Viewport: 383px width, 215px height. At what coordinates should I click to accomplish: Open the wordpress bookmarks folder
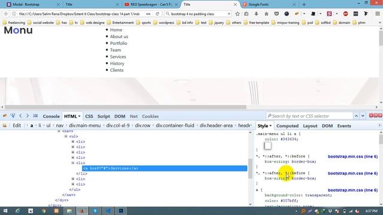pos(163,23)
